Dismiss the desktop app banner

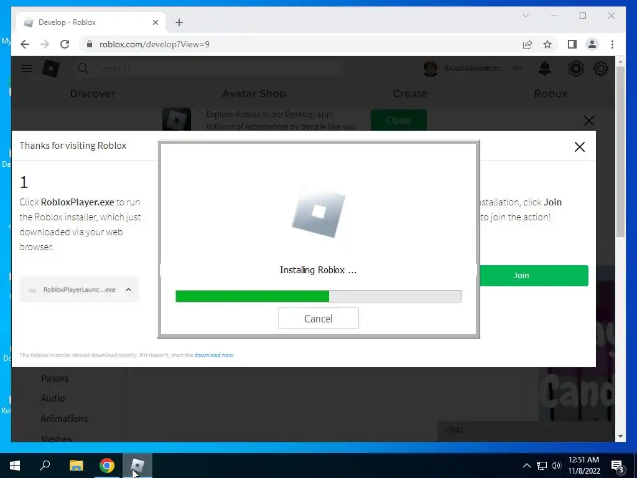pyautogui.click(x=588, y=121)
